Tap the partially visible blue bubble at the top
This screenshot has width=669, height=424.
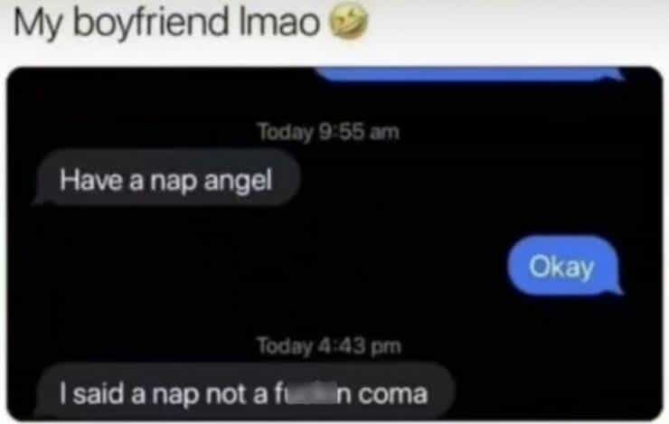click(469, 74)
